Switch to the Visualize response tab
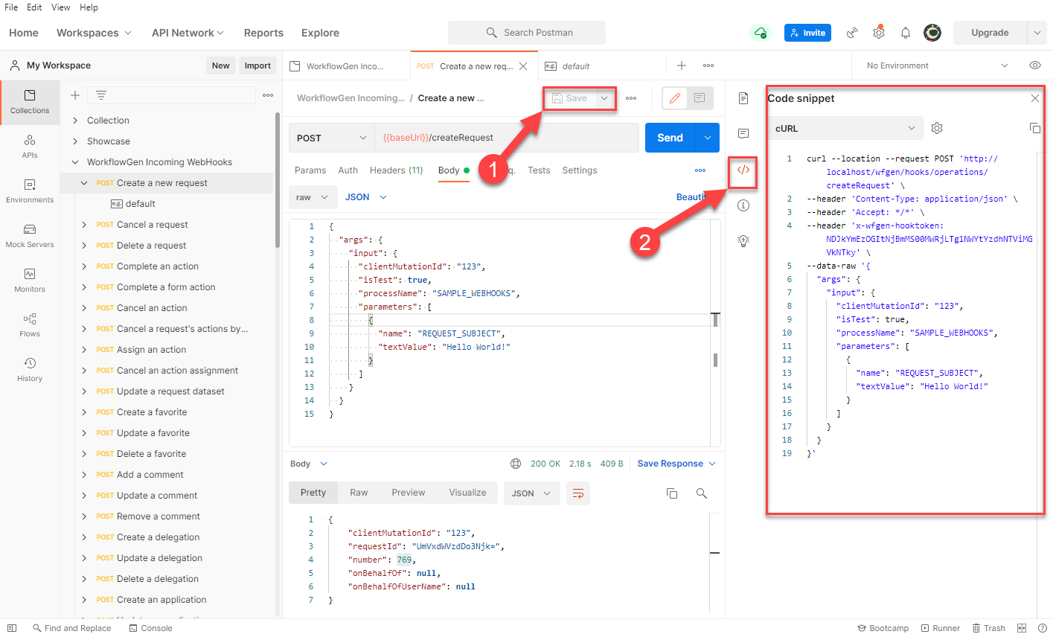The width and height of the screenshot is (1053, 637). [467, 493]
